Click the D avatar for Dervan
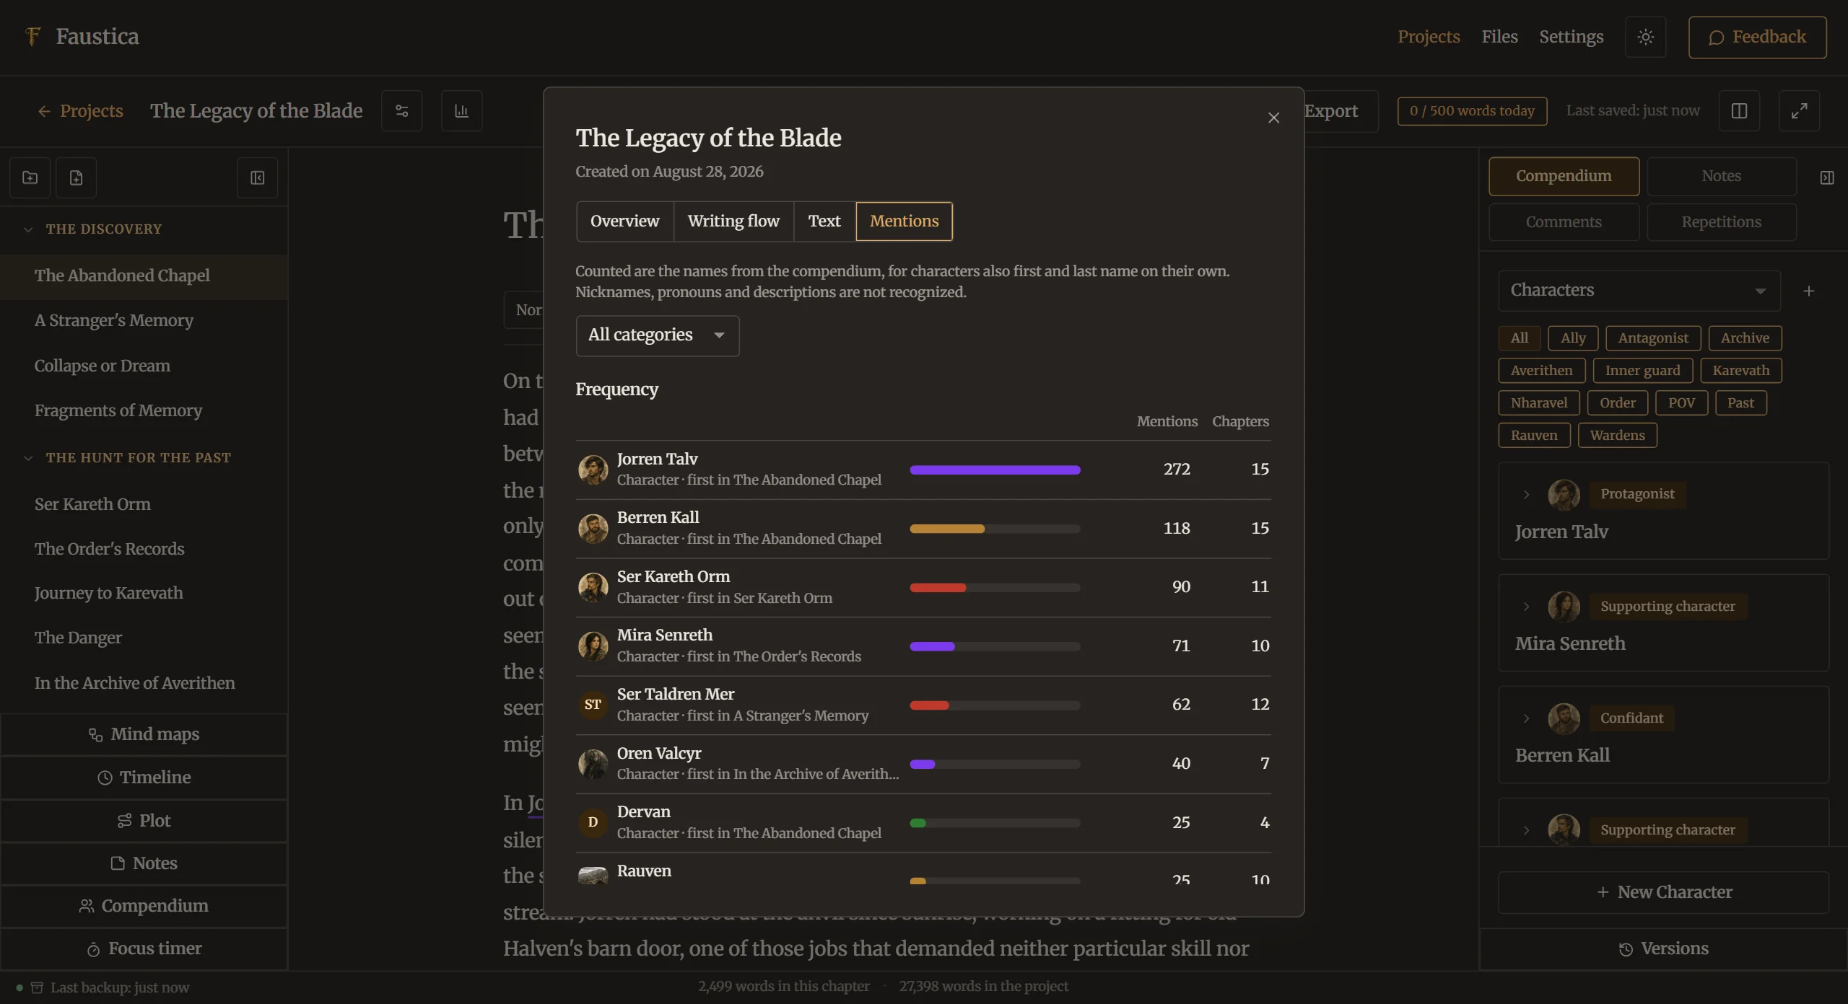The height and width of the screenshot is (1004, 1848). click(x=593, y=822)
